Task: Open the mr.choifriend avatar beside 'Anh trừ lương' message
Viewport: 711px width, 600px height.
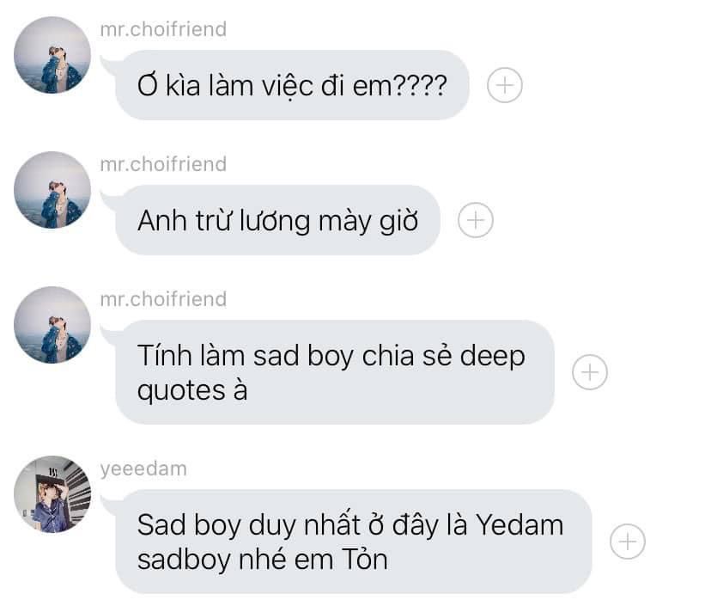Action: (52, 190)
